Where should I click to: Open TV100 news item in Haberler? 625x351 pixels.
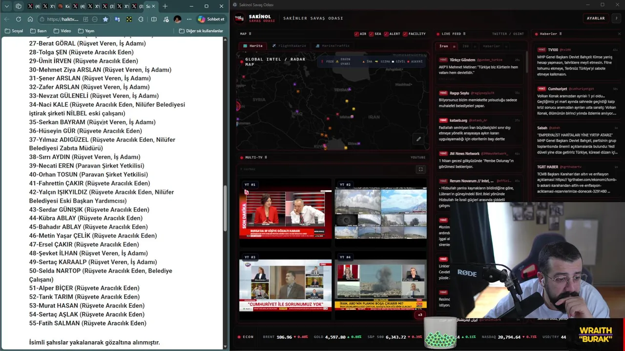(x=577, y=62)
